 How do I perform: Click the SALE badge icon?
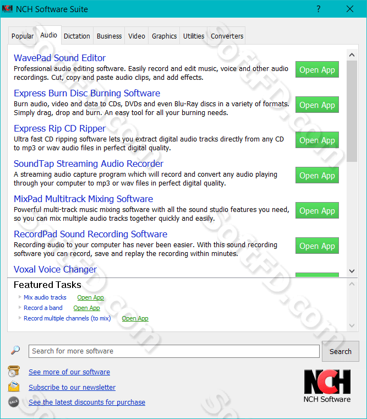(14, 402)
